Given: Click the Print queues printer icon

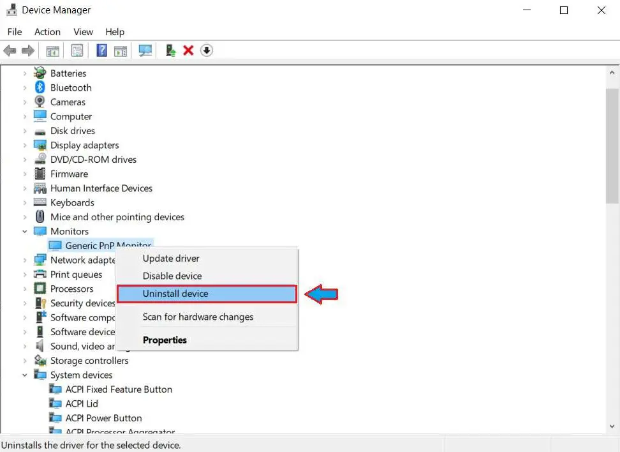Looking at the screenshot, I should pos(40,275).
